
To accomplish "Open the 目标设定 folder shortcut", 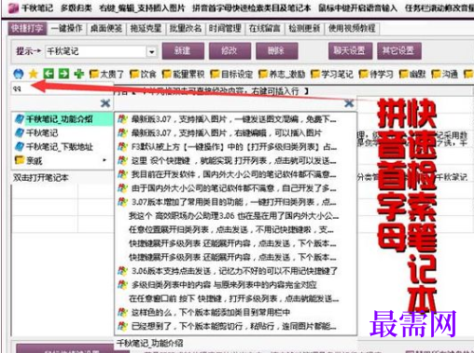I will click(231, 74).
